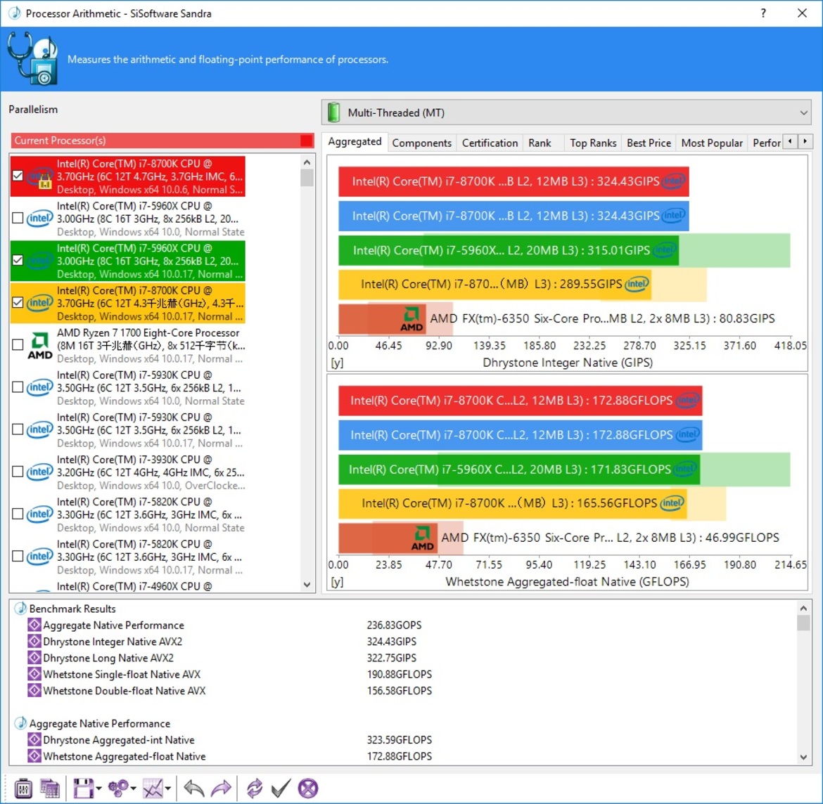Uncheck the green i7-5960X processor checkbox
The width and height of the screenshot is (823, 804).
coord(18,260)
